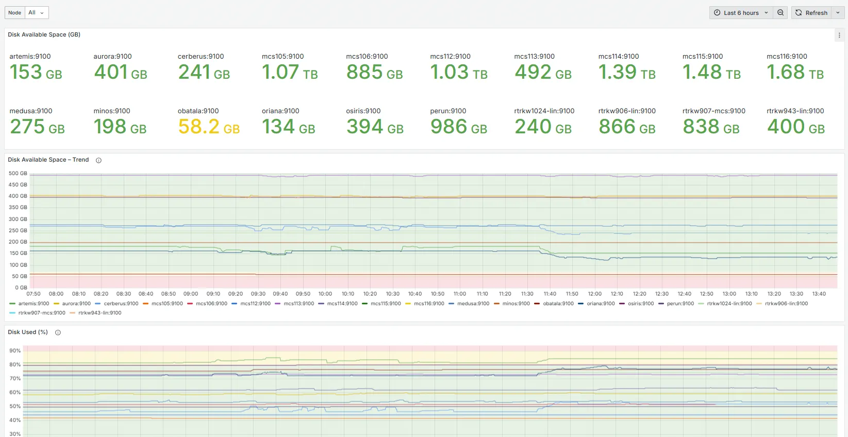848x437 pixels.
Task: Click the oriana:9100 134 GB stat value
Action: (289, 127)
